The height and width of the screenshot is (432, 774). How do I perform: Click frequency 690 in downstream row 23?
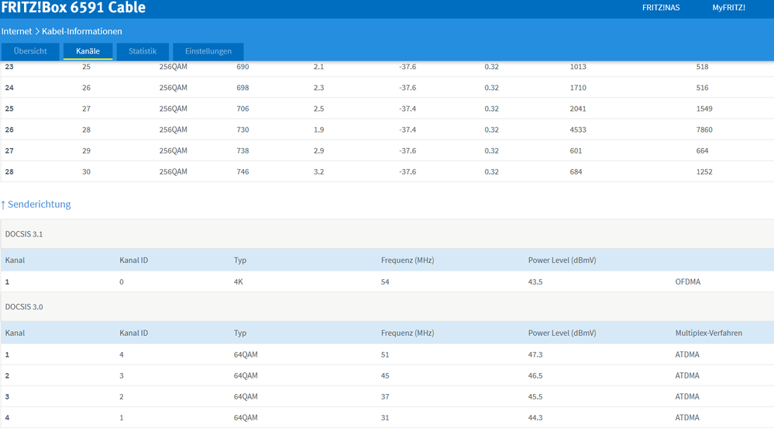tap(243, 67)
